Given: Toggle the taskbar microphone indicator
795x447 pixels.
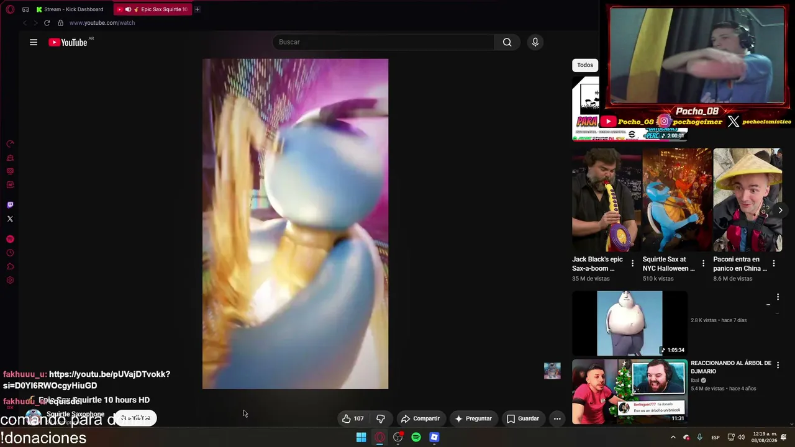Looking at the screenshot, I should pos(699,437).
